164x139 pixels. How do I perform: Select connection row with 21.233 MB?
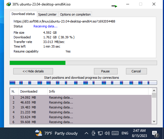pyautogui.click(x=81, y=112)
